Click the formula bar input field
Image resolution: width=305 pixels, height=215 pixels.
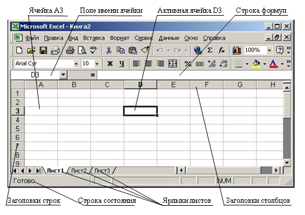coord(194,75)
